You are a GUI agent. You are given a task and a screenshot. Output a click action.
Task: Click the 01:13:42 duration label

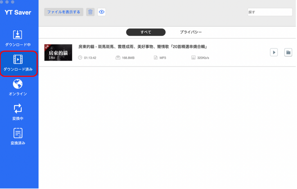[91, 58]
